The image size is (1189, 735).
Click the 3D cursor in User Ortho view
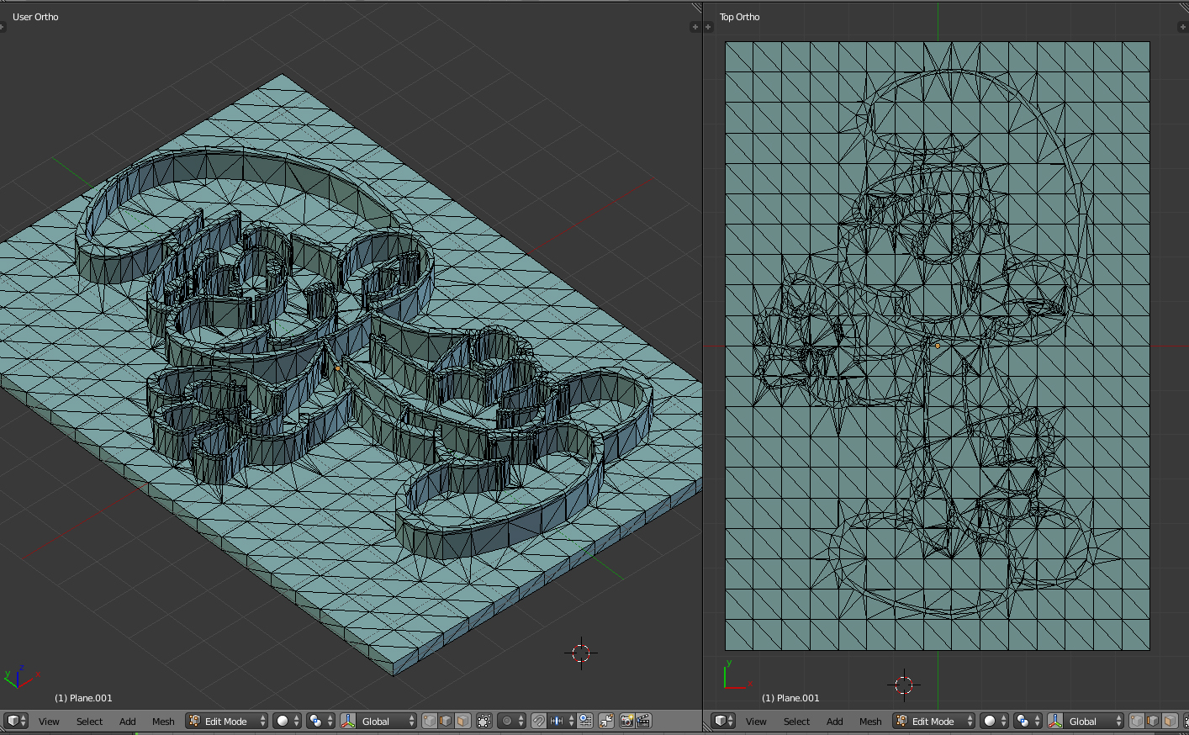[581, 653]
